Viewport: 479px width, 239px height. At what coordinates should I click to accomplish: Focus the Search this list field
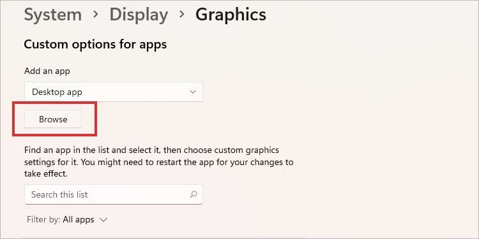(x=114, y=194)
